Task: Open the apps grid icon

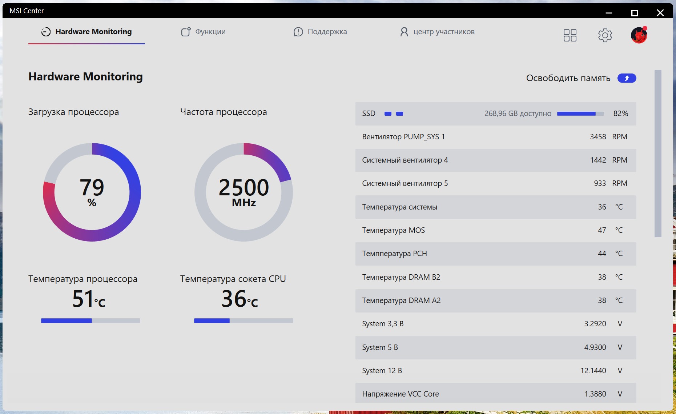Action: [x=570, y=35]
